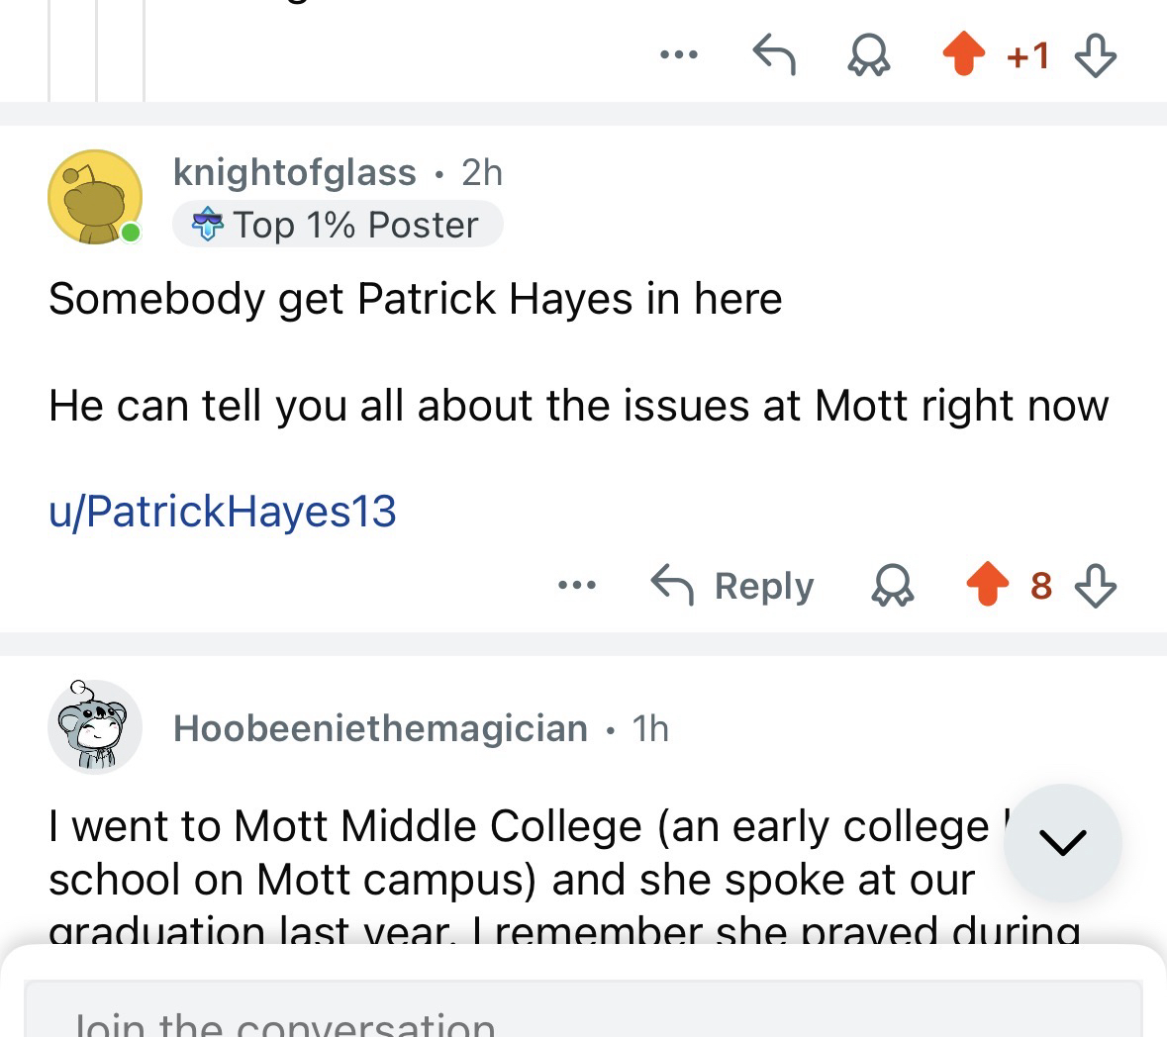Open Hoobeeniethemagician user profile
The width and height of the screenshot is (1167, 1037).
click(380, 728)
